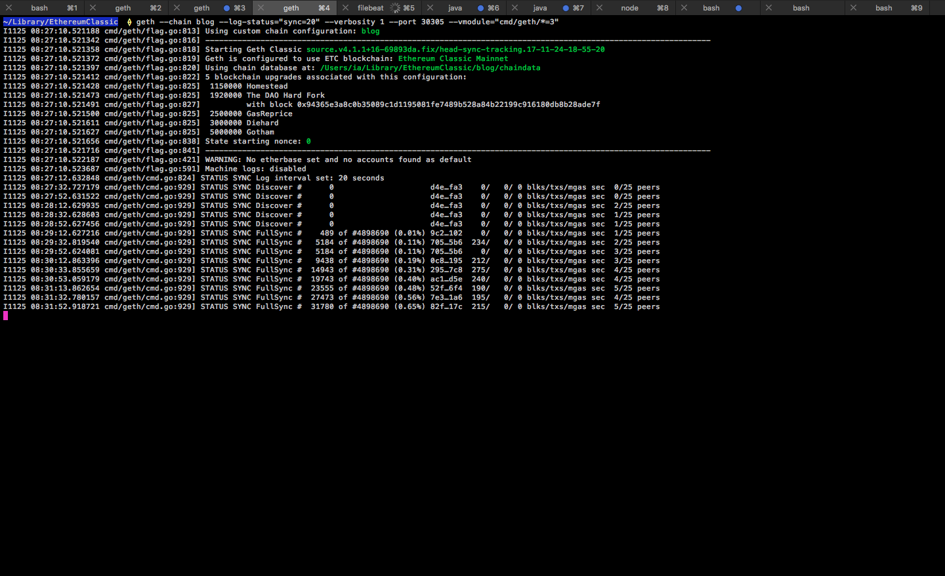Click the FullSync line at 08:31:52
The height and width of the screenshot is (576, 945).
coord(331,306)
